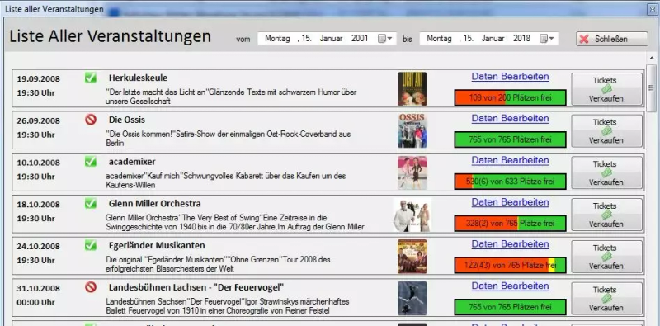This screenshot has height=326, width=660.
Task: Sell tickets for Die Ossis
Action: [x=606, y=131]
